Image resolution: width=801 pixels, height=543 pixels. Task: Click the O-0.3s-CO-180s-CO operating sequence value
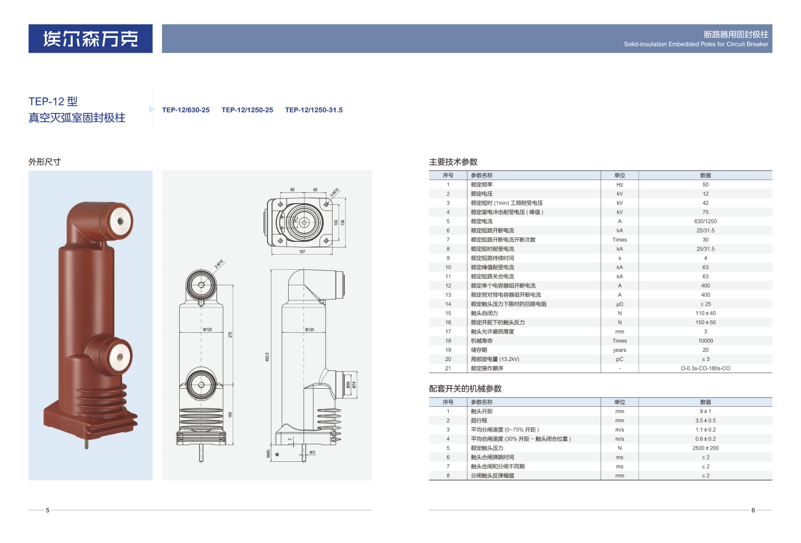click(705, 369)
